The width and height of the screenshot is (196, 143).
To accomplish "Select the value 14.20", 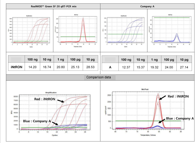I will tap(32, 67).
